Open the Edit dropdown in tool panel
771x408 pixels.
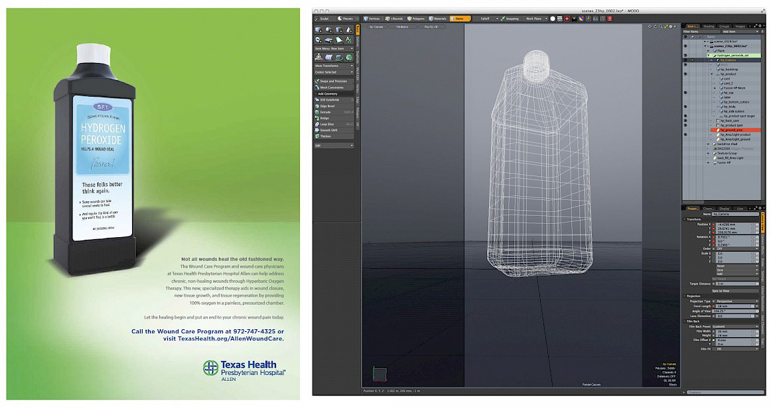pyautogui.click(x=334, y=145)
